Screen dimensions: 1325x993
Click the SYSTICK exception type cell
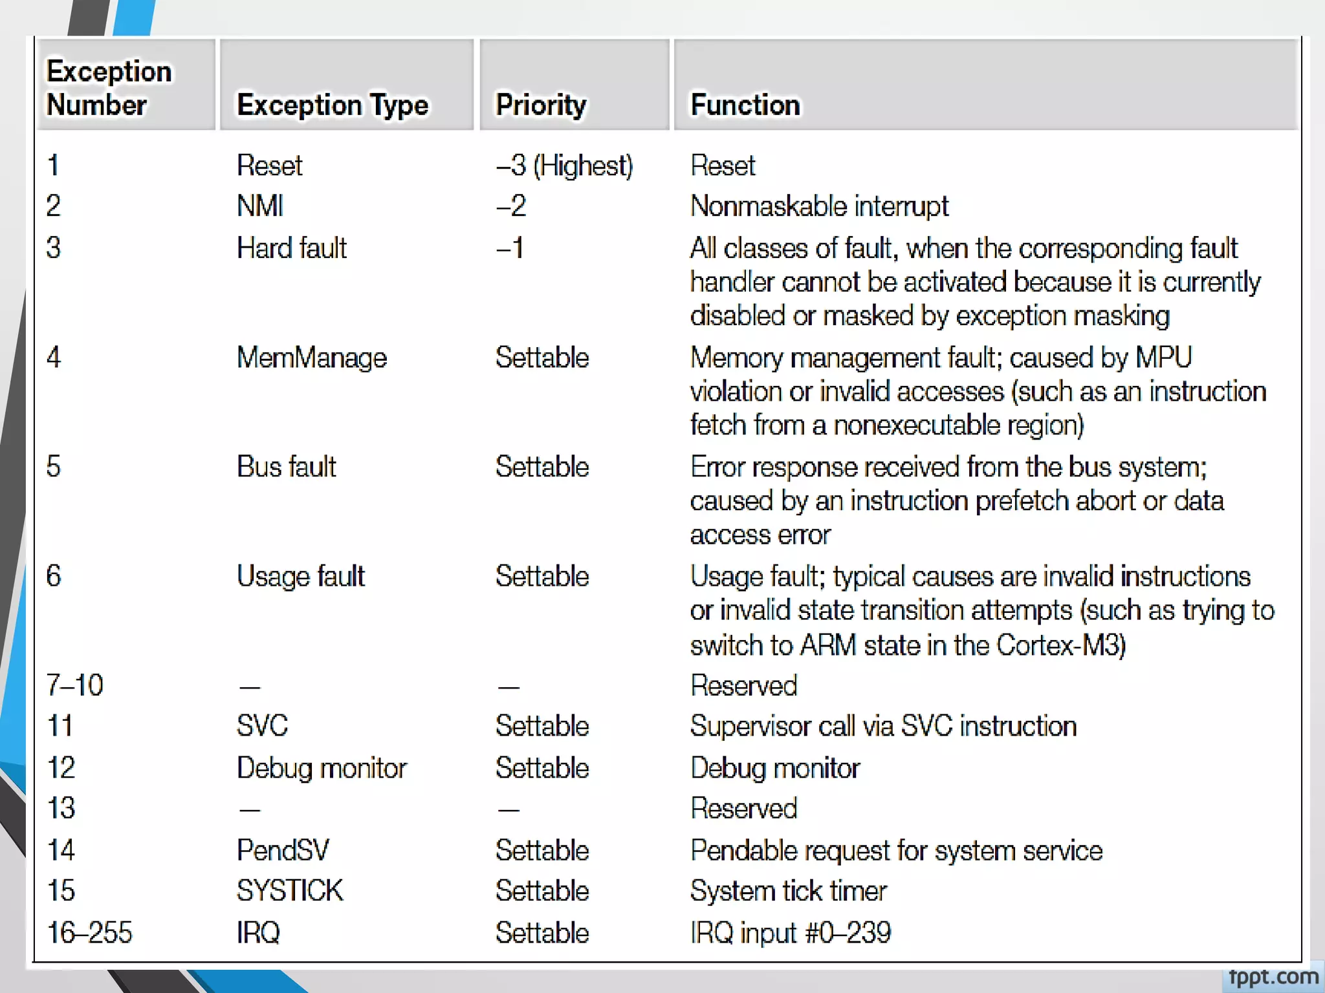point(290,891)
